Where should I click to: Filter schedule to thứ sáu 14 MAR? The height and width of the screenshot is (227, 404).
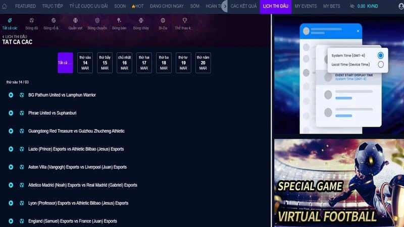pyautogui.click(x=85, y=63)
